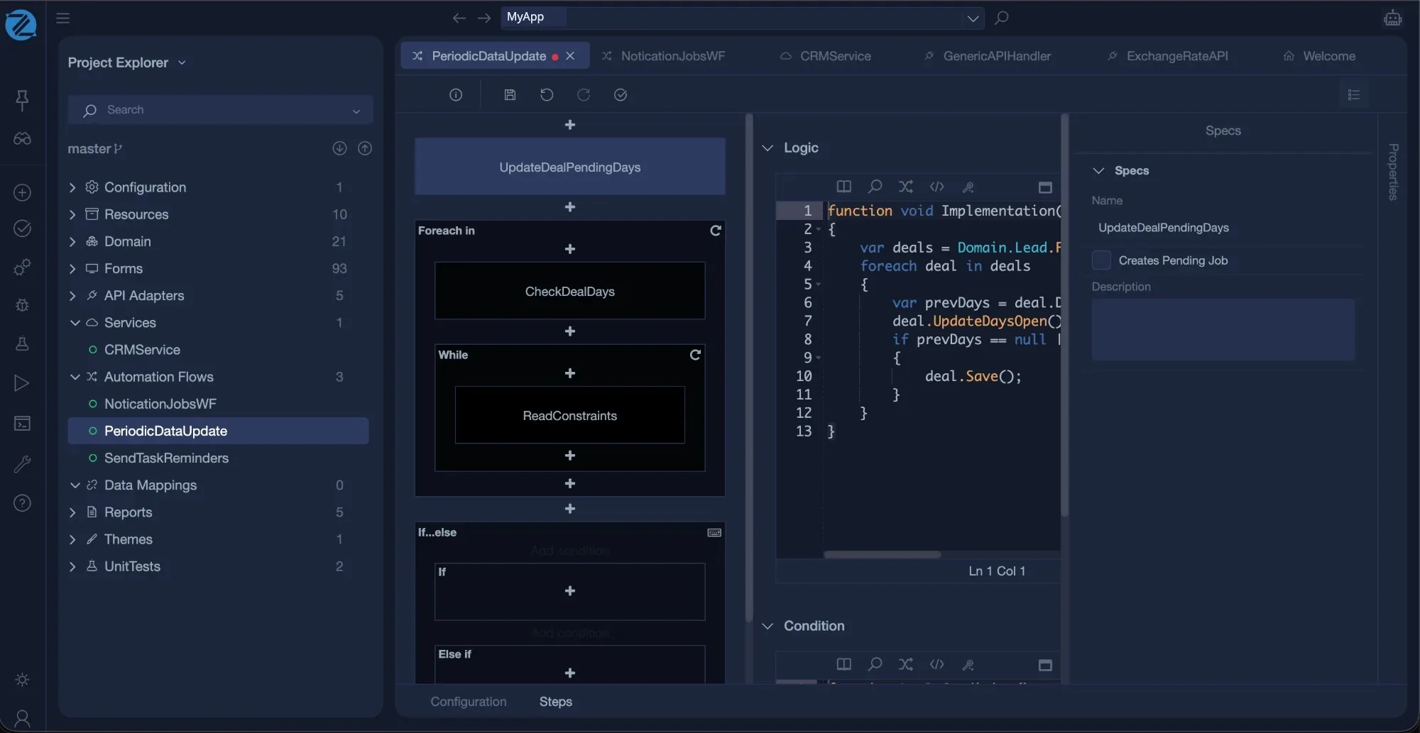Screen dimensions: 1420x733
Task: Toggle the theme sun icon
Action: [x=22, y=679]
